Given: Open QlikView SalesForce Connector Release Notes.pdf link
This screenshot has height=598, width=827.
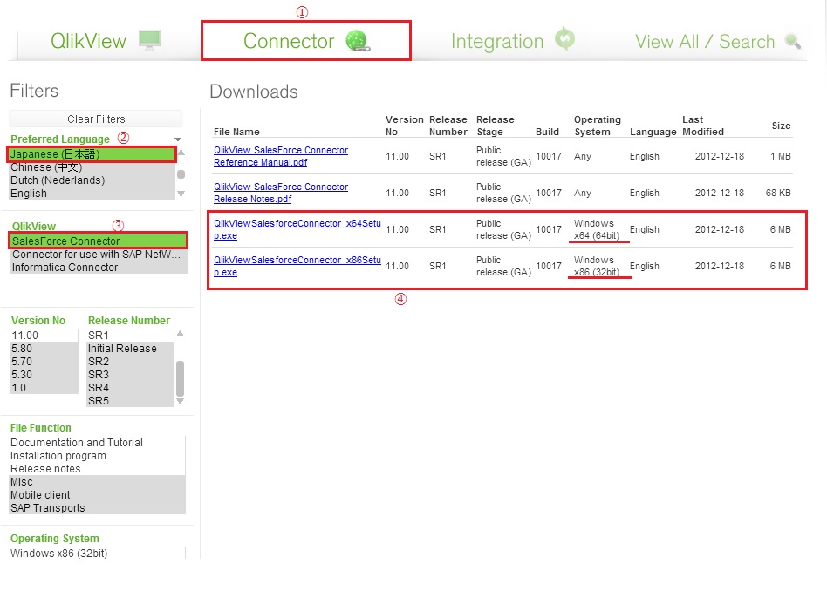Looking at the screenshot, I should (x=281, y=193).
